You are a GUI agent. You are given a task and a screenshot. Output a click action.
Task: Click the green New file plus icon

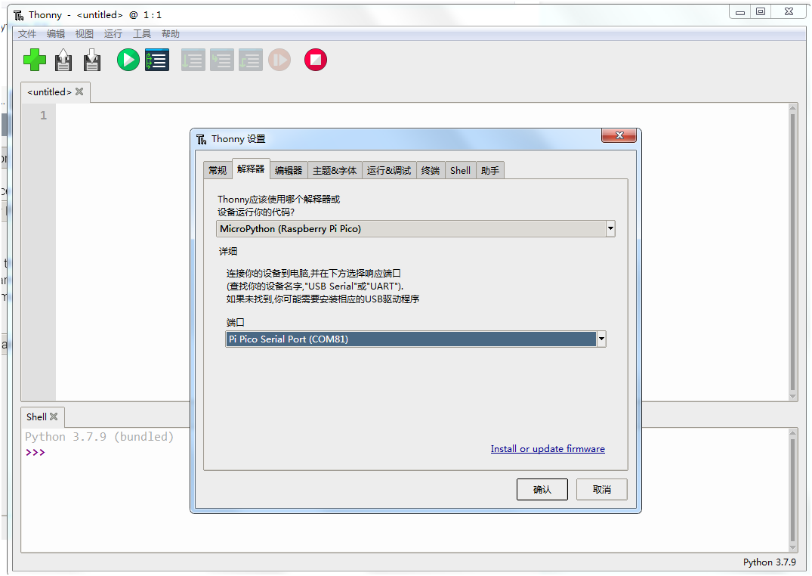35,60
